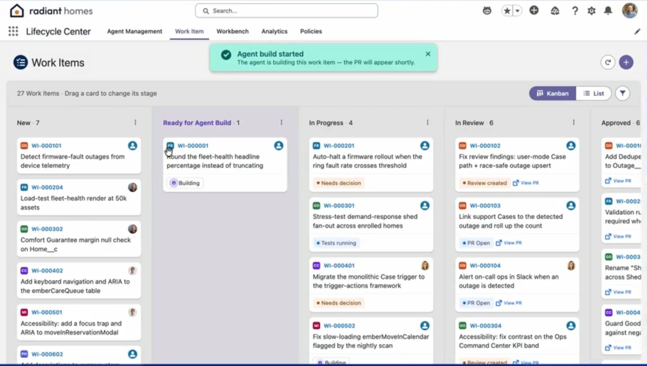Click the Help question mark icon
Viewport: 647px width, 366px height.
click(575, 11)
